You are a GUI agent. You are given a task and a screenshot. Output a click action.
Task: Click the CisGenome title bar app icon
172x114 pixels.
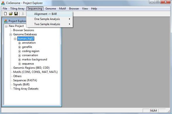[x=3, y=3]
